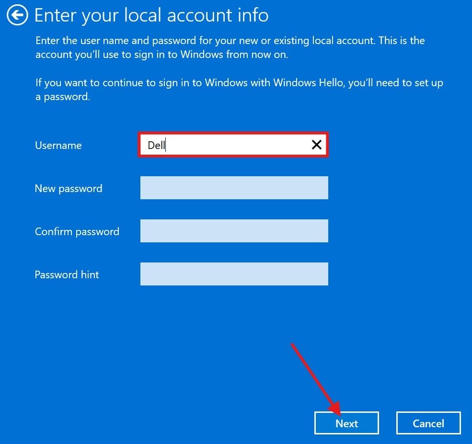This screenshot has height=444, width=472.
Task: Click the "New password" label
Action: click(68, 189)
